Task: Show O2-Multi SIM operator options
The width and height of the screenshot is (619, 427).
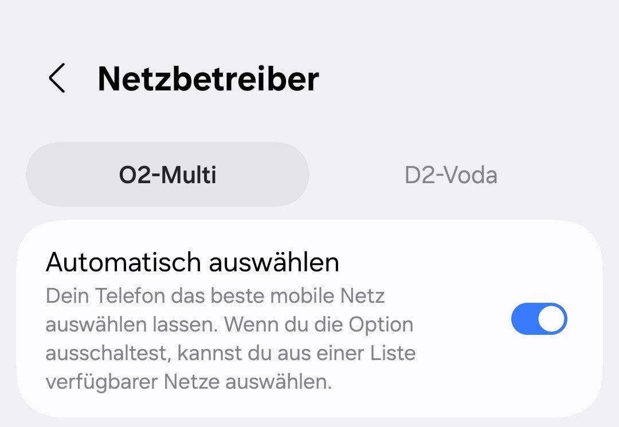Action: (x=167, y=175)
